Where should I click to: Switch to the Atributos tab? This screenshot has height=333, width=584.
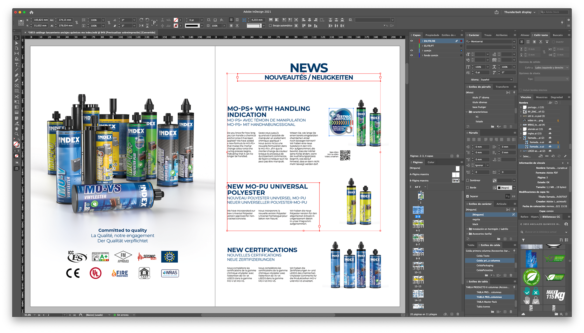[502, 35]
